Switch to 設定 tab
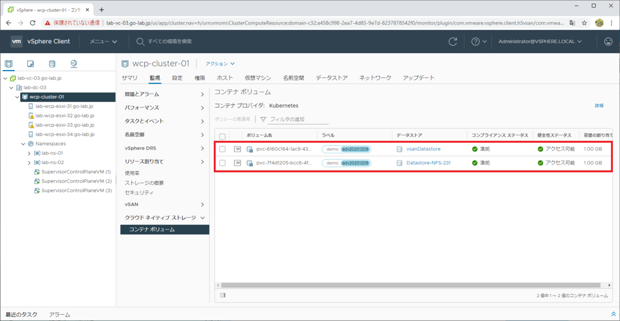The width and height of the screenshot is (620, 321). [177, 78]
